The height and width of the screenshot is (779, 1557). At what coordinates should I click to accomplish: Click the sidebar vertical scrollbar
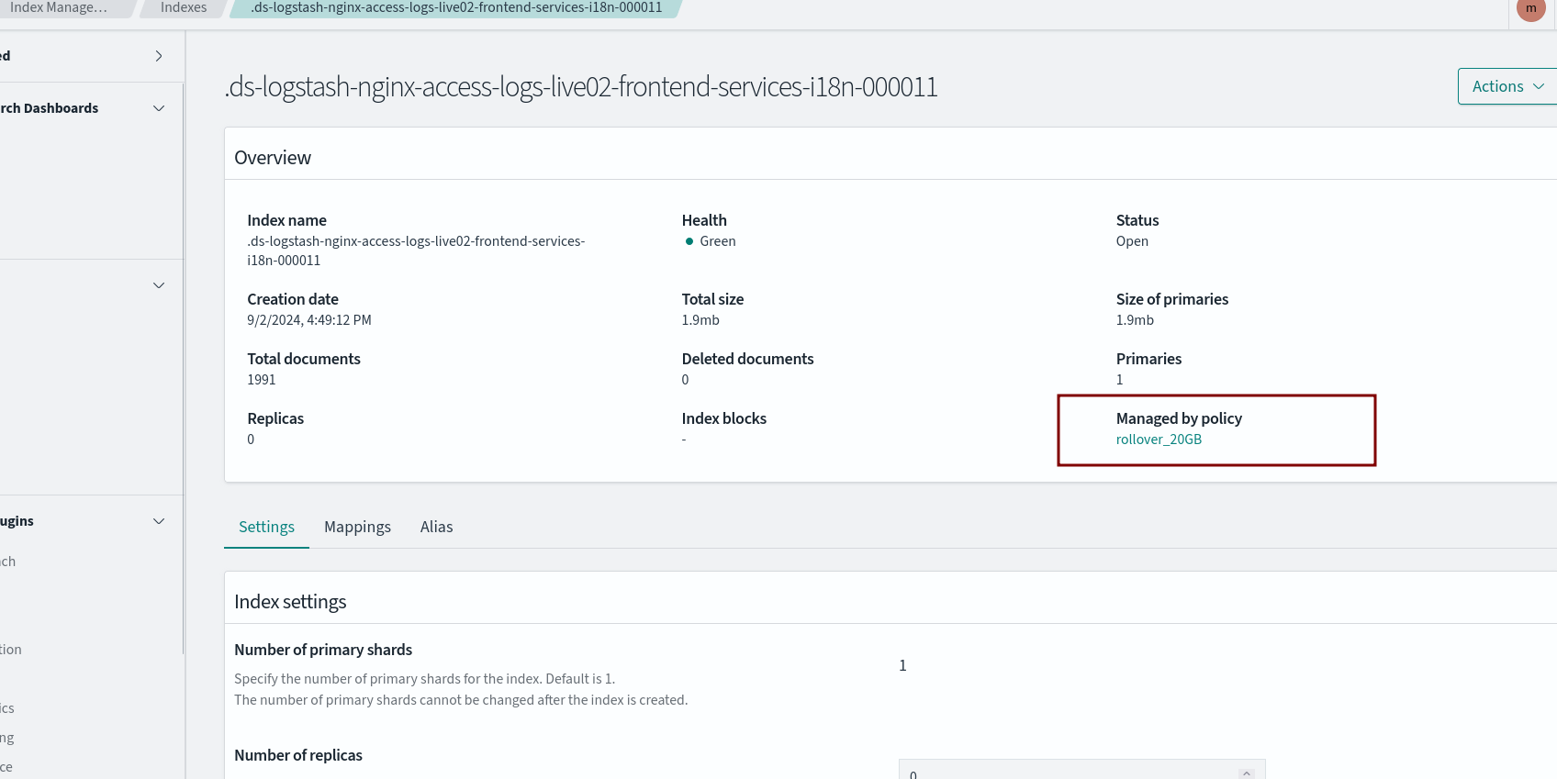[x=184, y=367]
